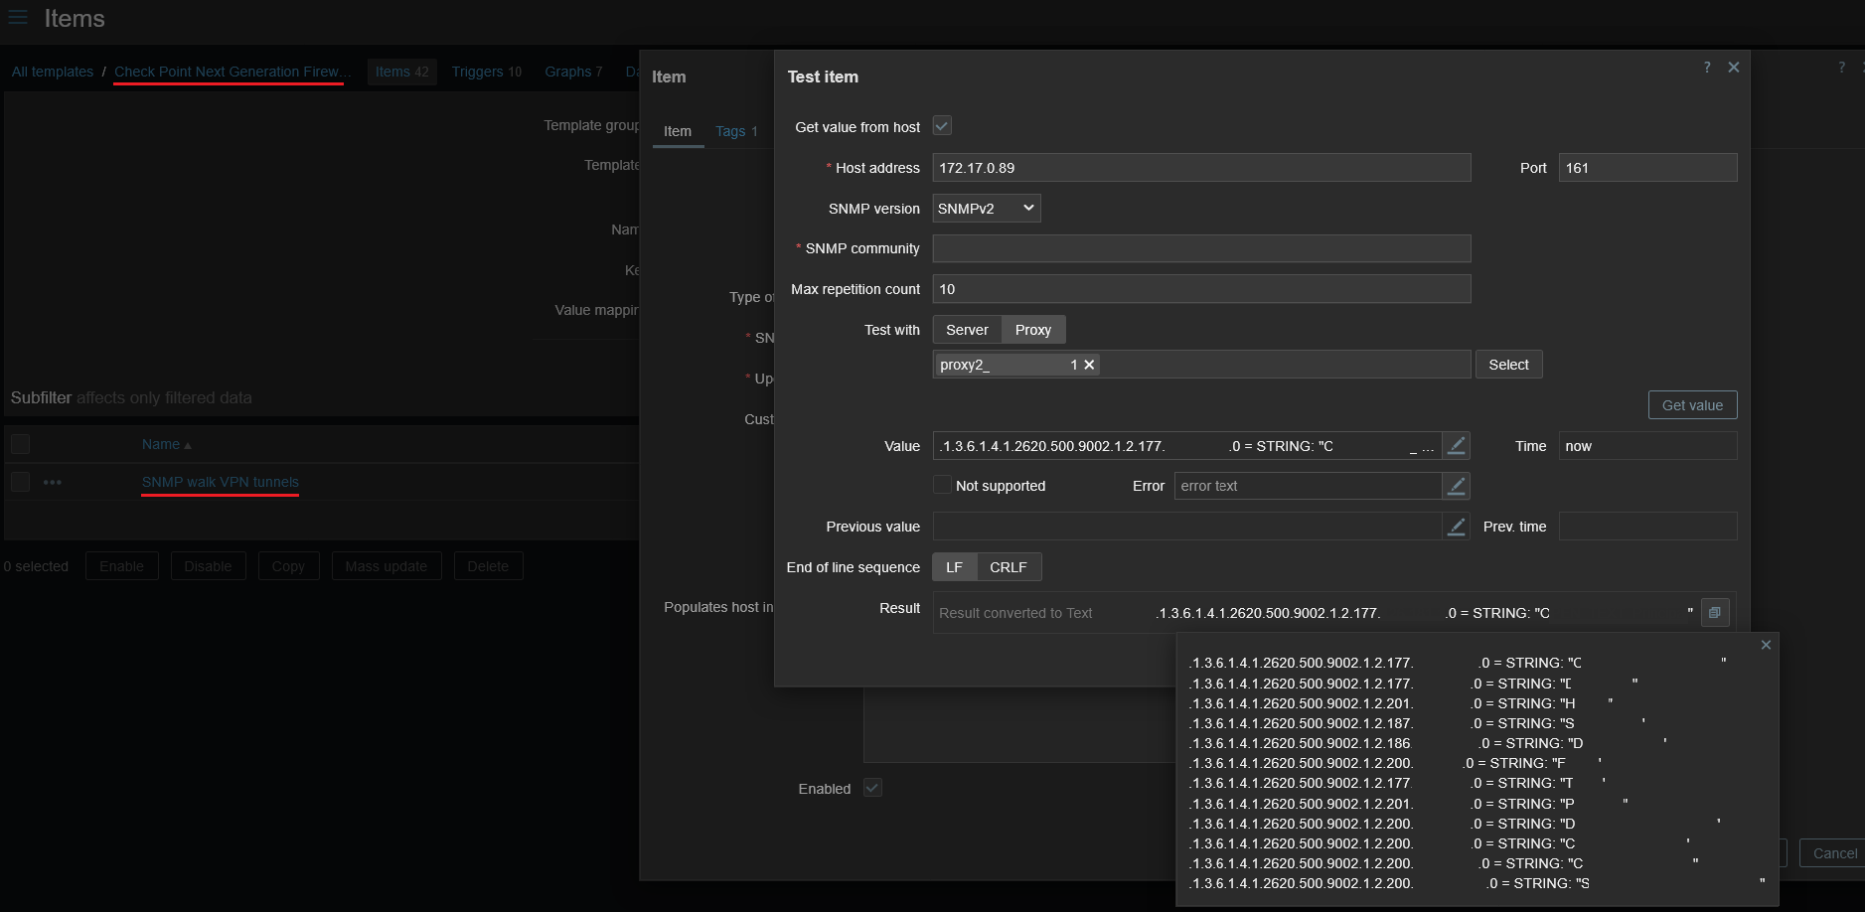Toggle the Enabled checkbox
The height and width of the screenshot is (912, 1866).
[x=872, y=788]
